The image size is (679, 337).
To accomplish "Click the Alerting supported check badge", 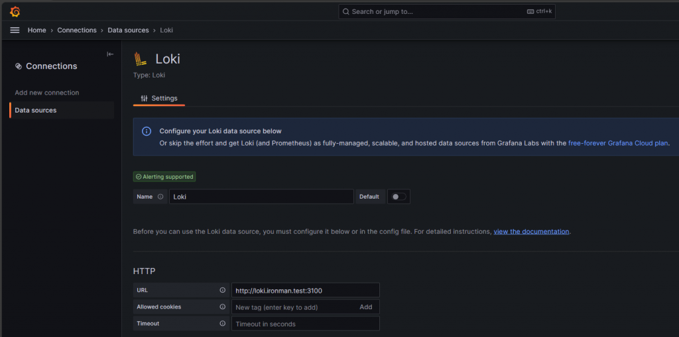I will point(164,177).
